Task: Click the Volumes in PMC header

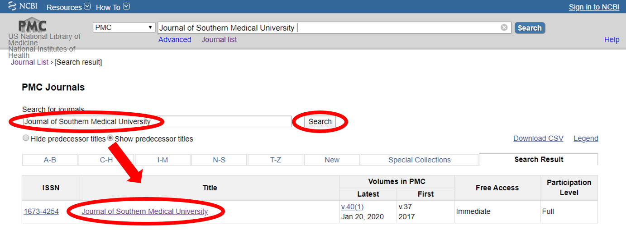Action: click(x=397, y=181)
